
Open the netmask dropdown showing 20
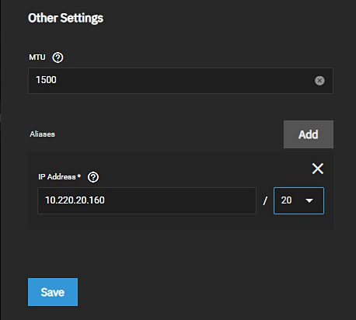pos(298,200)
